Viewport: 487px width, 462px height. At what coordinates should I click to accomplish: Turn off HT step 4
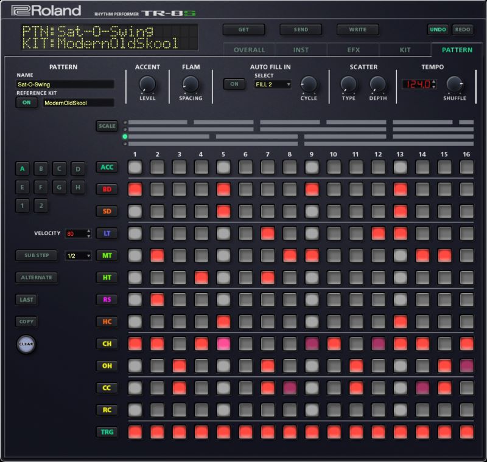click(x=201, y=278)
